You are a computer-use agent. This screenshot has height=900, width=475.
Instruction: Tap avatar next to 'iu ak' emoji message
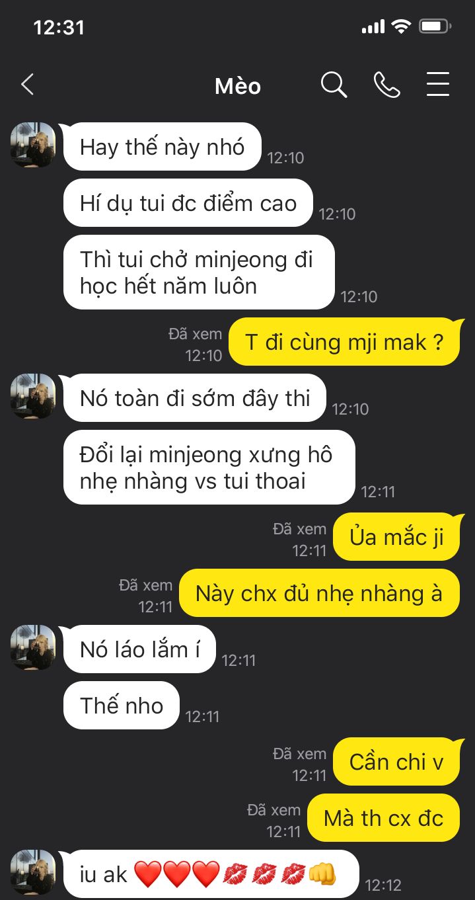33,872
